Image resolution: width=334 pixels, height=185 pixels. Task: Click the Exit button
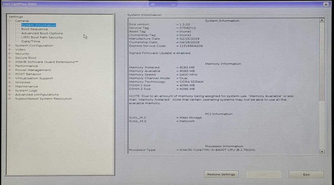(x=306, y=175)
